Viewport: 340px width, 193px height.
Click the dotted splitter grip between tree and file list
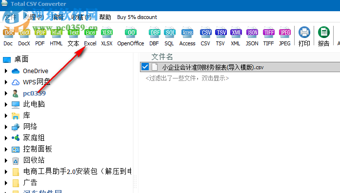click(x=135, y=182)
